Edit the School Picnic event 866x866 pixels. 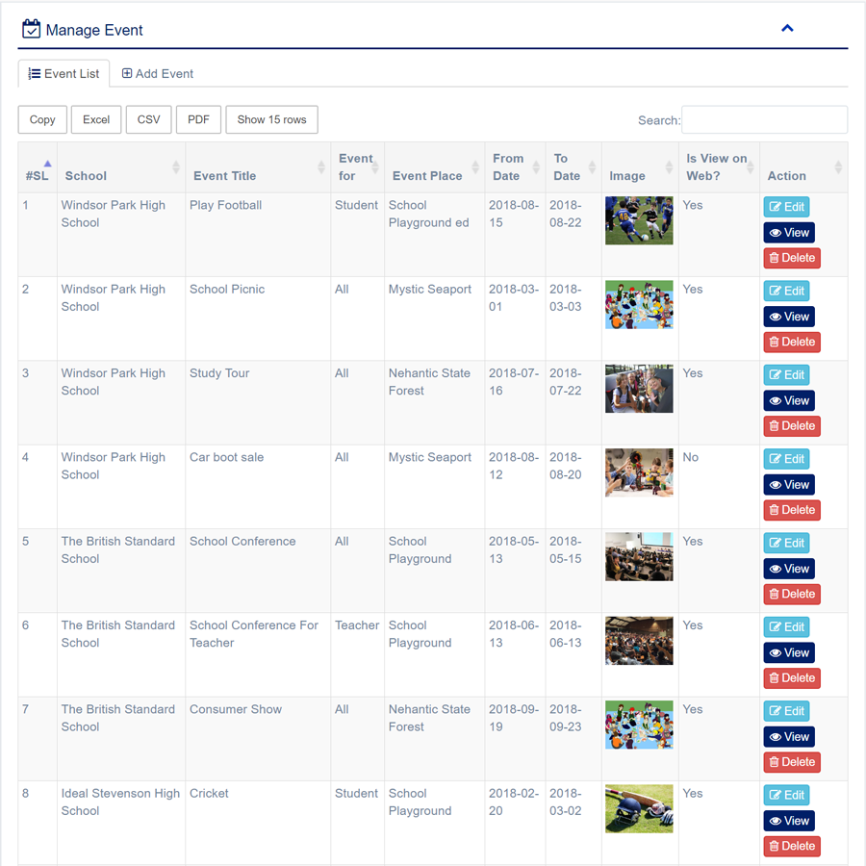[786, 291]
